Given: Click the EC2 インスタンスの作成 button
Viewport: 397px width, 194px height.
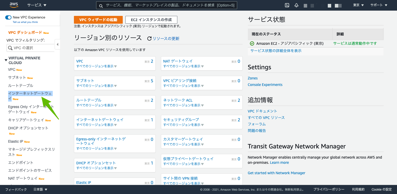Looking at the screenshot, I should 151,20.
